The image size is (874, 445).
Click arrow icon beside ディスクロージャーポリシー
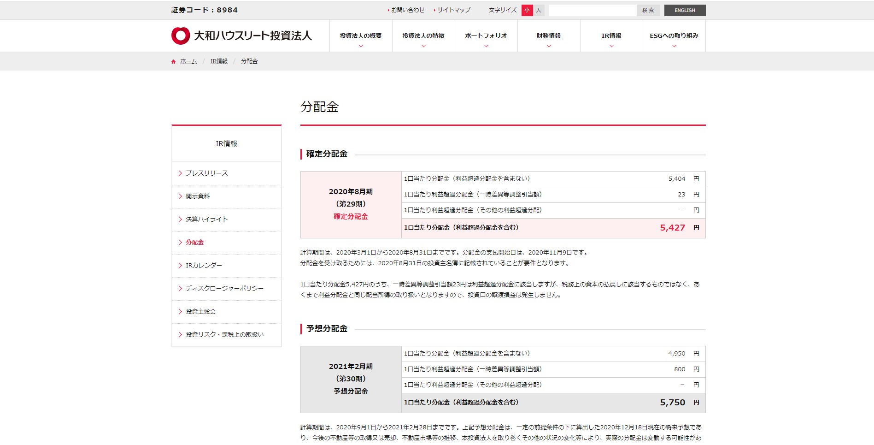click(x=180, y=289)
